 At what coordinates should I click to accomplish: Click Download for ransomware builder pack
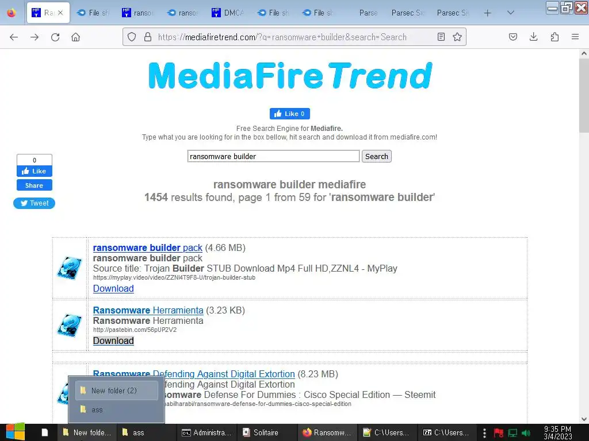(113, 288)
